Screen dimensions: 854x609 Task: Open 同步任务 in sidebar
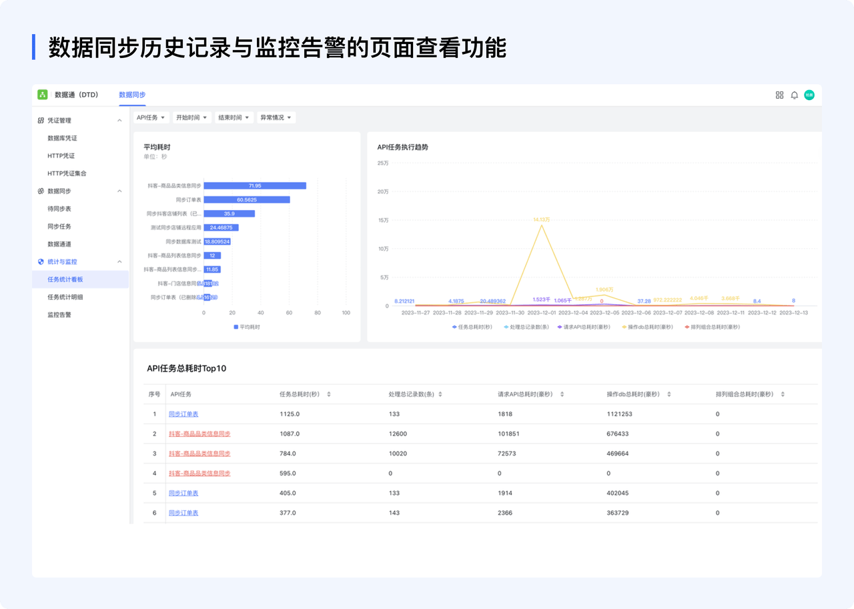(59, 226)
